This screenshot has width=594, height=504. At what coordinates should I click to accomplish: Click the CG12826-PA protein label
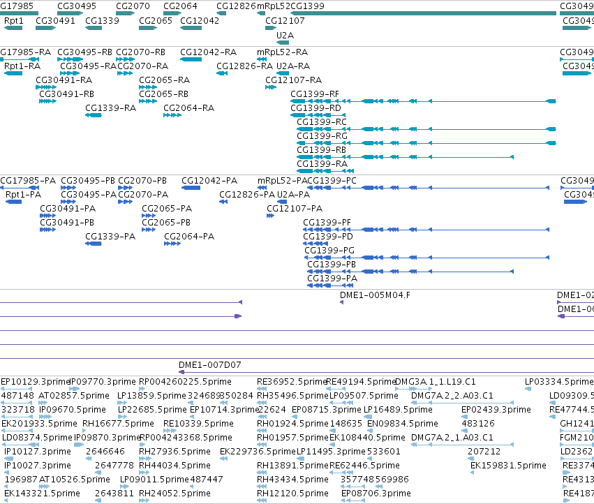(247, 195)
